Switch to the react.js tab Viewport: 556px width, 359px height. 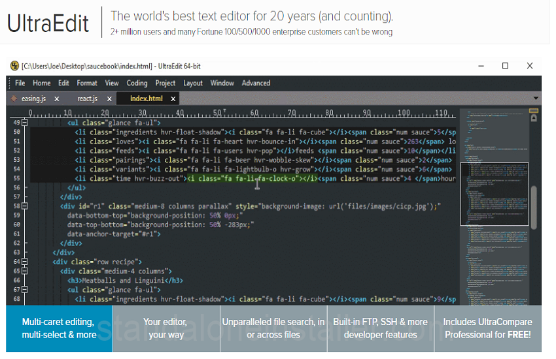tap(87, 99)
